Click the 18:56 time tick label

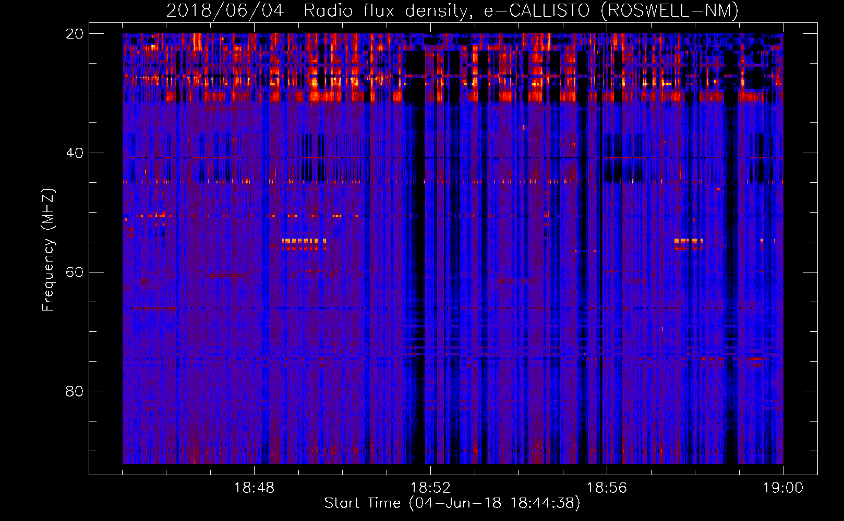pos(607,488)
